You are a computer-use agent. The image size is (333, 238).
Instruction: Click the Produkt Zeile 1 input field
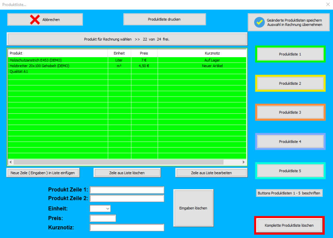127,190
